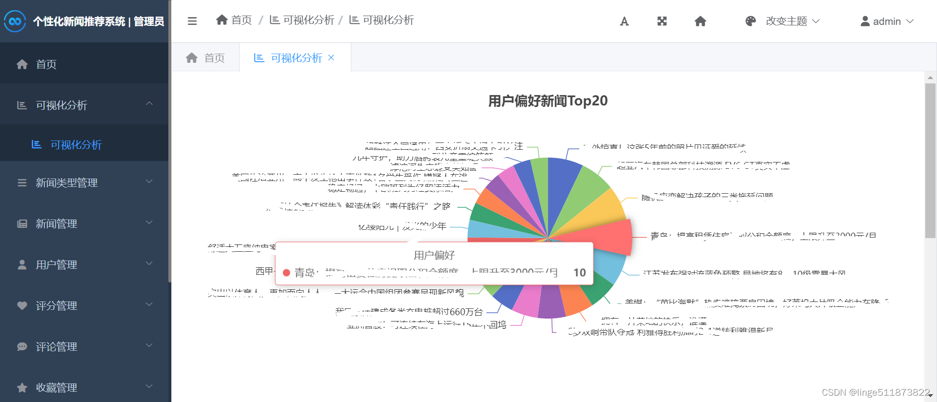Click the 新闻管理 newspaper icon

pos(22,223)
